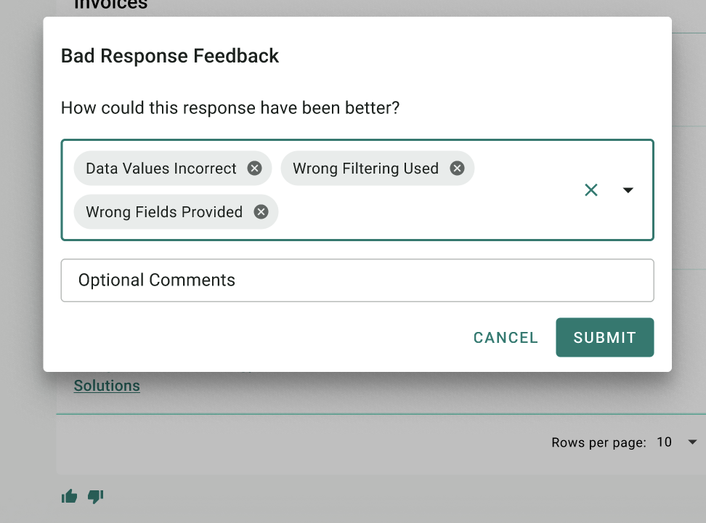
Task: Focus the feedback reasons multi-select box
Action: coord(357,190)
